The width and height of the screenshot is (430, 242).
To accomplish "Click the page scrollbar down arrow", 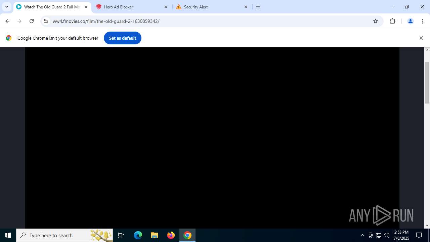I will pos(427,226).
